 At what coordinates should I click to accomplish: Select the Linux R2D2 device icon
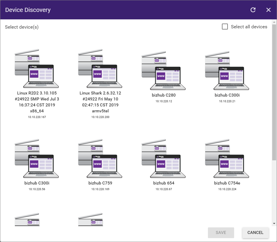[37, 69]
